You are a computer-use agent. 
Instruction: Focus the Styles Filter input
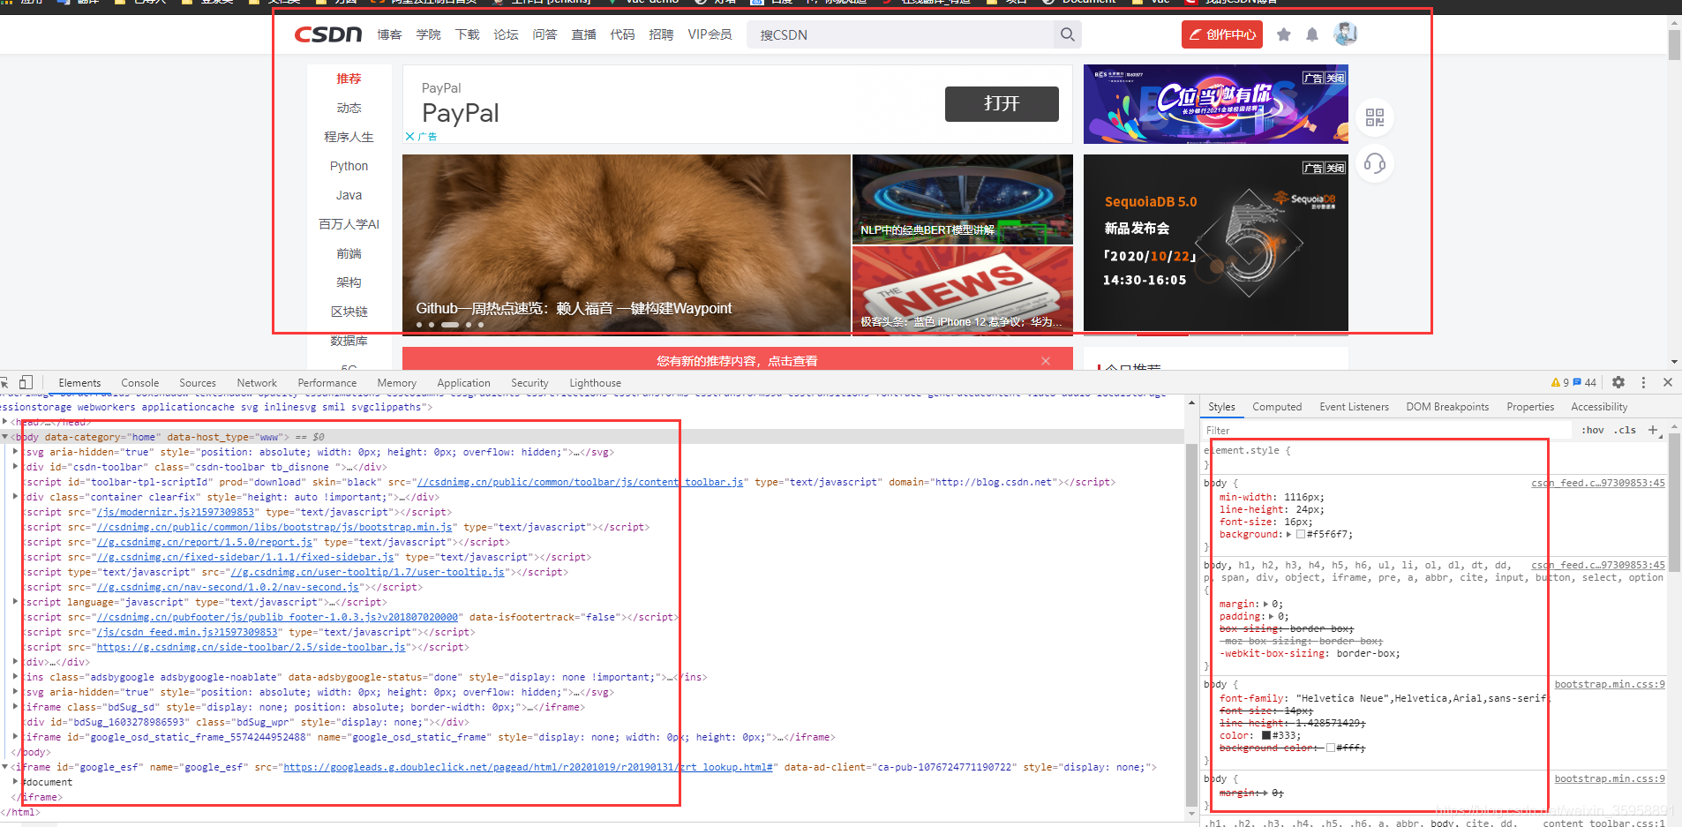(1388, 430)
